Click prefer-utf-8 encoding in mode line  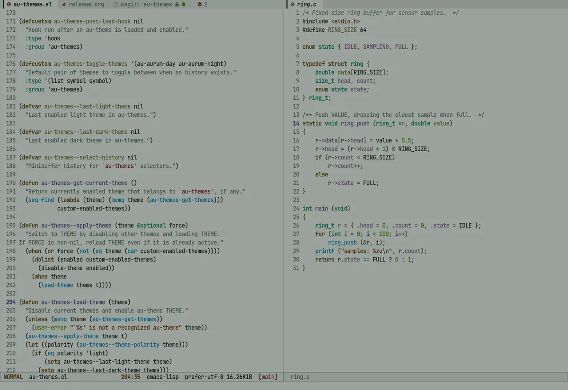pyautogui.click(x=204, y=377)
